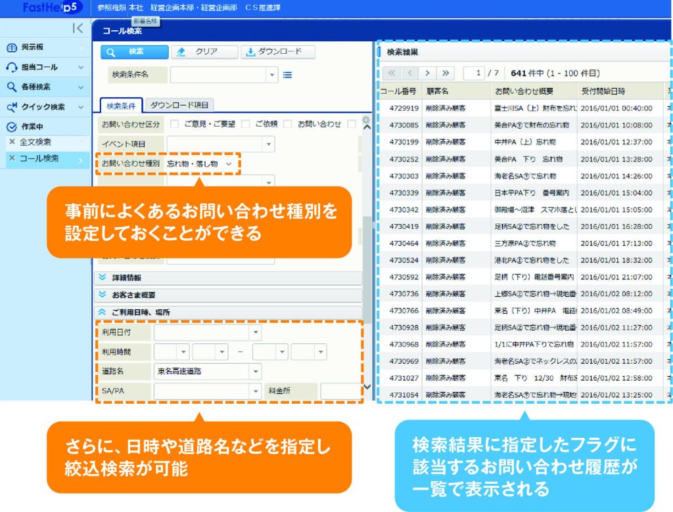Select the 検索条件 tab
Screen dimensions: 673x512
[121, 104]
